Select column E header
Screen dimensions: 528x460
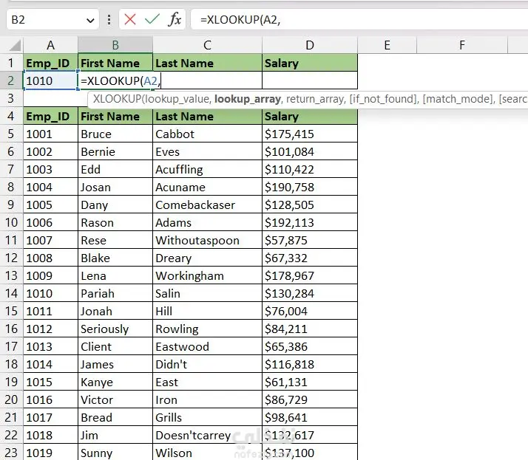click(x=387, y=45)
